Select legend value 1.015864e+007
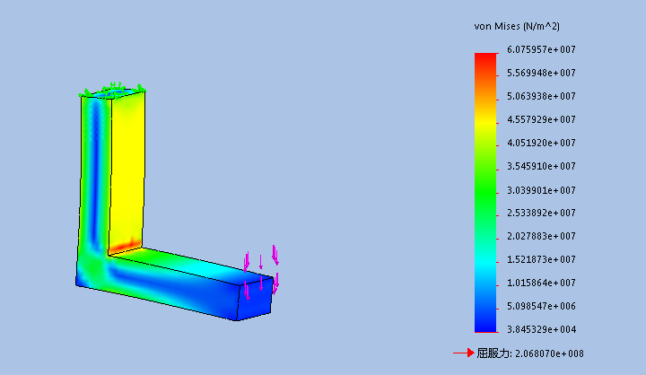The width and height of the screenshot is (646, 375). [x=541, y=283]
